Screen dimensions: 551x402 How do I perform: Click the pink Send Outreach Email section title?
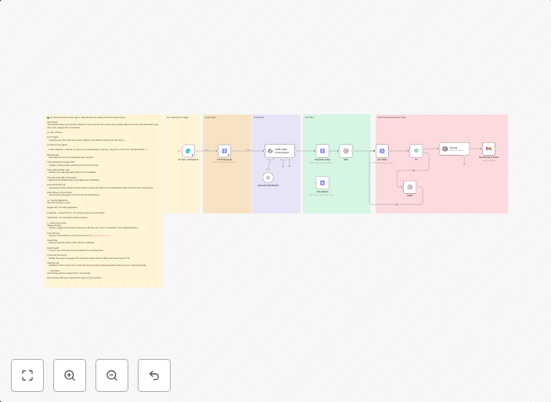391,117
